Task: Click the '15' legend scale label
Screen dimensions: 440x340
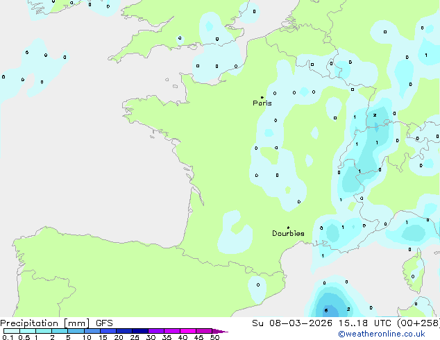Action: click(x=103, y=337)
